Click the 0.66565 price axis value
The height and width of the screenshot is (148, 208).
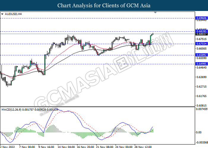201,49
